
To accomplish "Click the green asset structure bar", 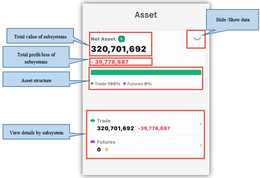I will (x=146, y=73).
